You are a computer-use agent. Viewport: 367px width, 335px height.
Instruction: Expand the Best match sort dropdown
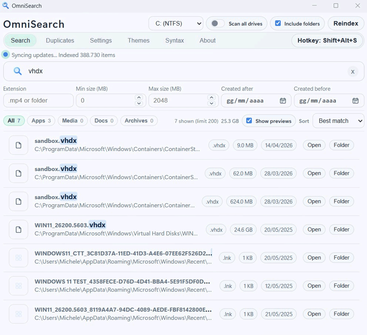338,121
